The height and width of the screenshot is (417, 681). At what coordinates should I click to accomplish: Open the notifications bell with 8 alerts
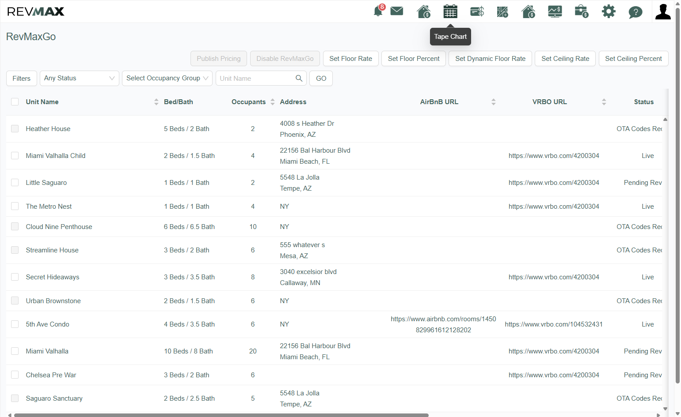(378, 11)
